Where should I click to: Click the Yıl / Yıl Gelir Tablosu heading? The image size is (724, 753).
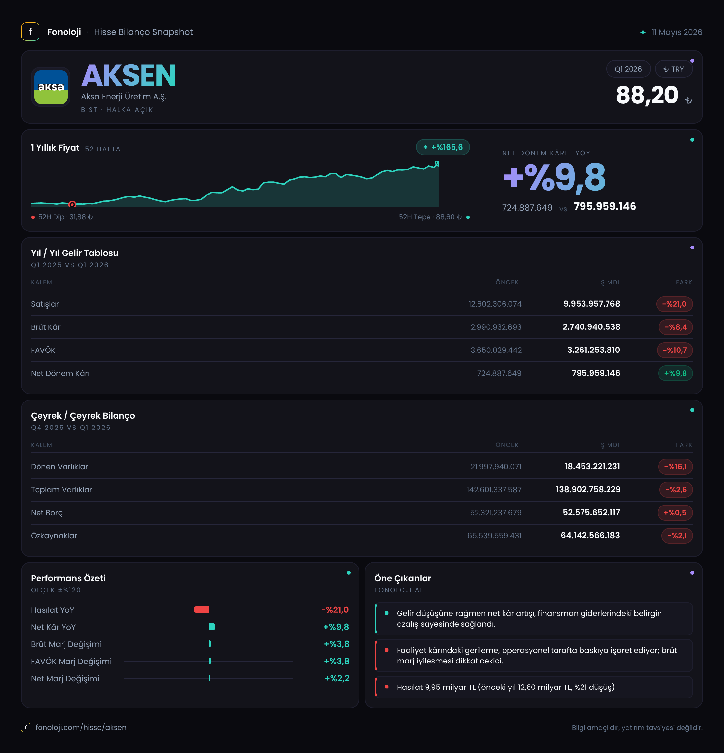(74, 253)
